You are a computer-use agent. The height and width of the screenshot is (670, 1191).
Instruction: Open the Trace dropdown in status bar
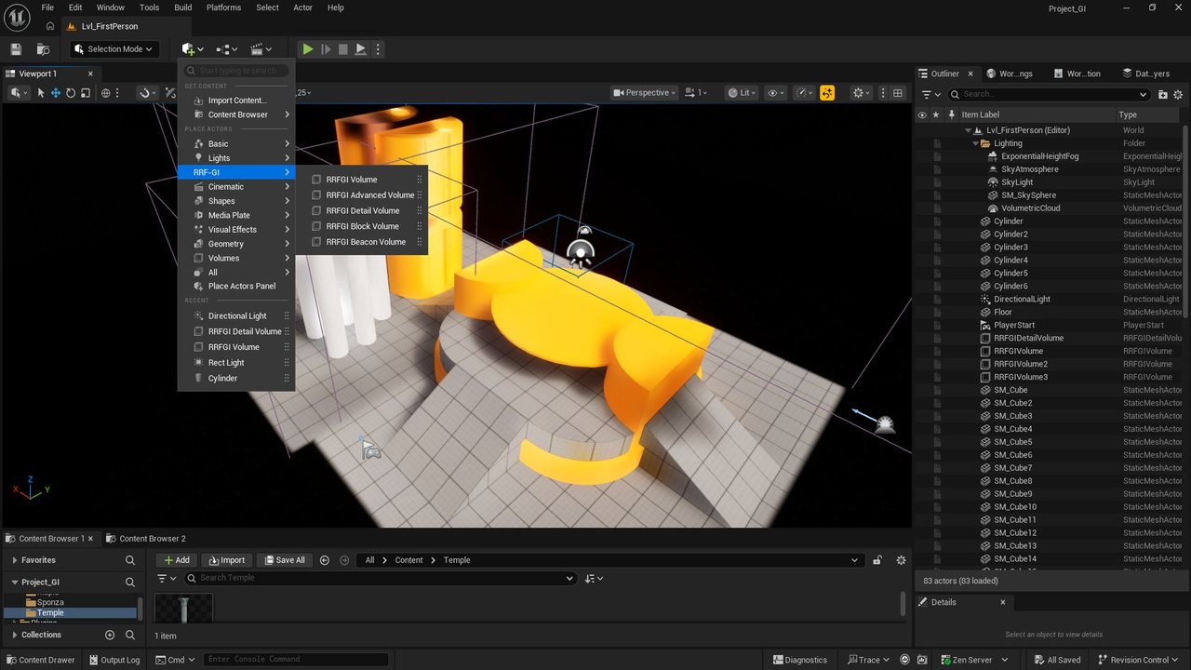(x=868, y=660)
